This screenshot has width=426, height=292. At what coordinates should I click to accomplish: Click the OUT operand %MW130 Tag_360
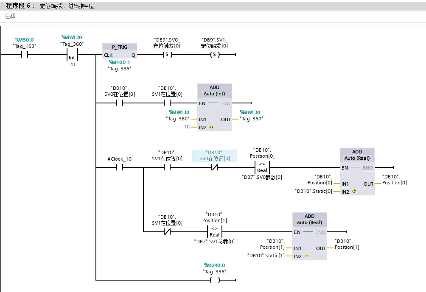pos(251,116)
